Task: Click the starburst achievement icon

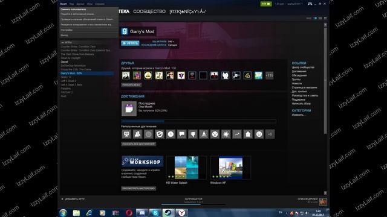Action: pos(226,134)
